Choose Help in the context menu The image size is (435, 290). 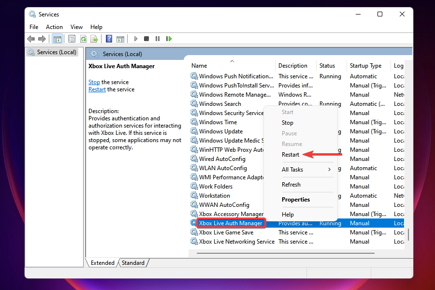(x=288, y=215)
